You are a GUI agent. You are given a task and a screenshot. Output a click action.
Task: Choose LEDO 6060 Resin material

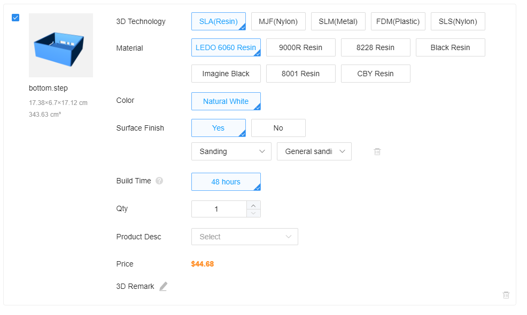pos(226,47)
